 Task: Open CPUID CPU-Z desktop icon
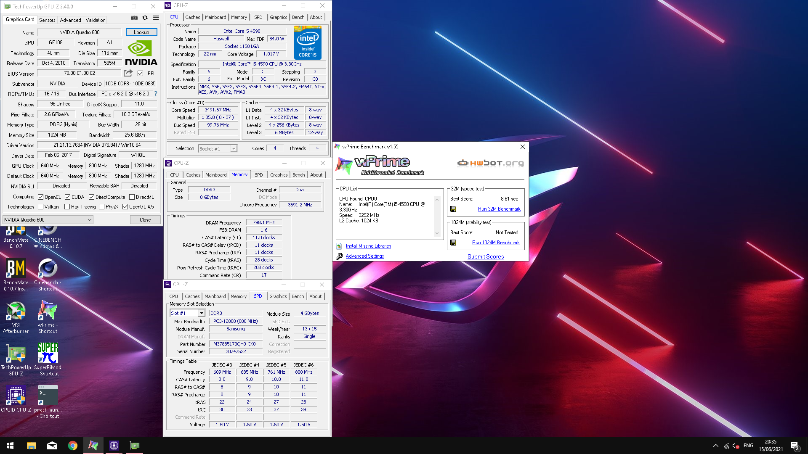coord(16,399)
